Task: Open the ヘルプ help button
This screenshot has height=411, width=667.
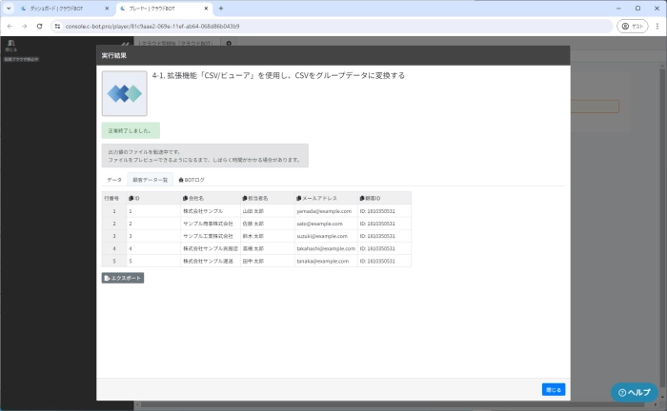Action: pos(635,392)
